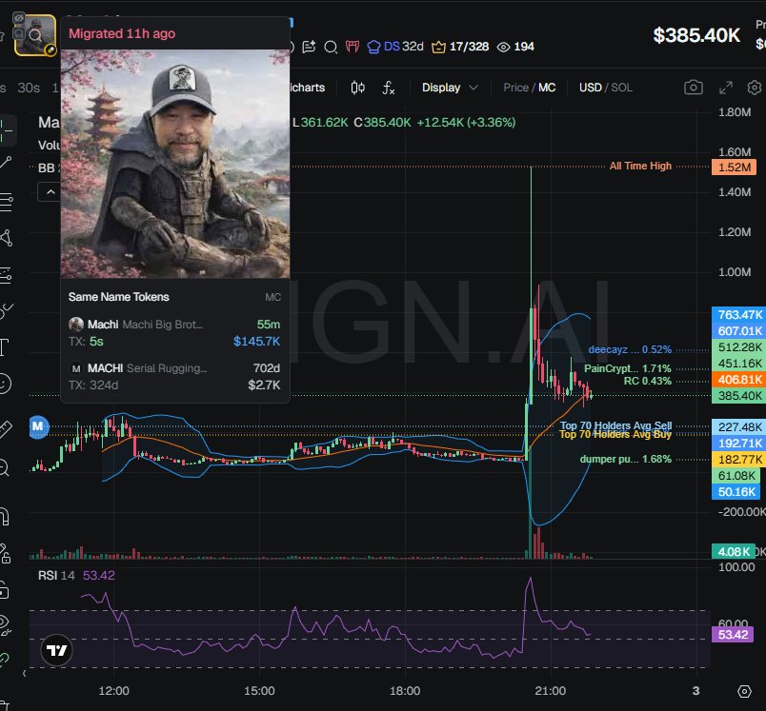Select the trend line drawing tool
766x711 pixels.
click(x=6, y=163)
